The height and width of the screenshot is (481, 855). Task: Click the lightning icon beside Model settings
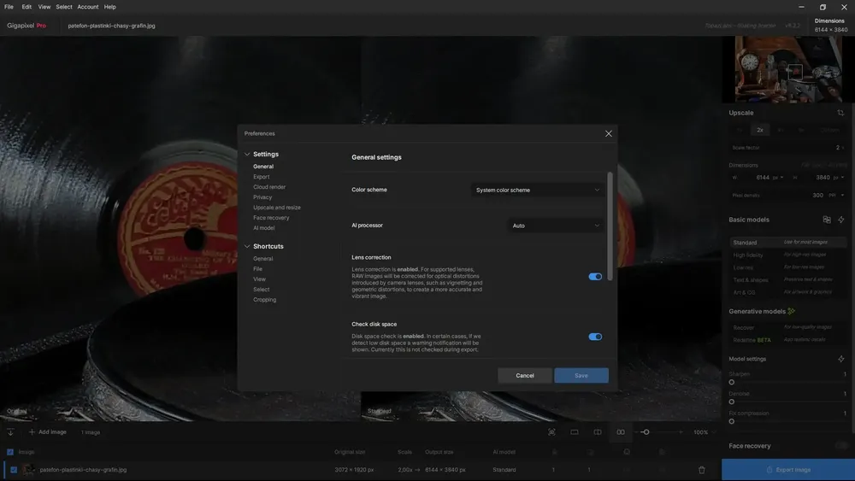[841, 359]
